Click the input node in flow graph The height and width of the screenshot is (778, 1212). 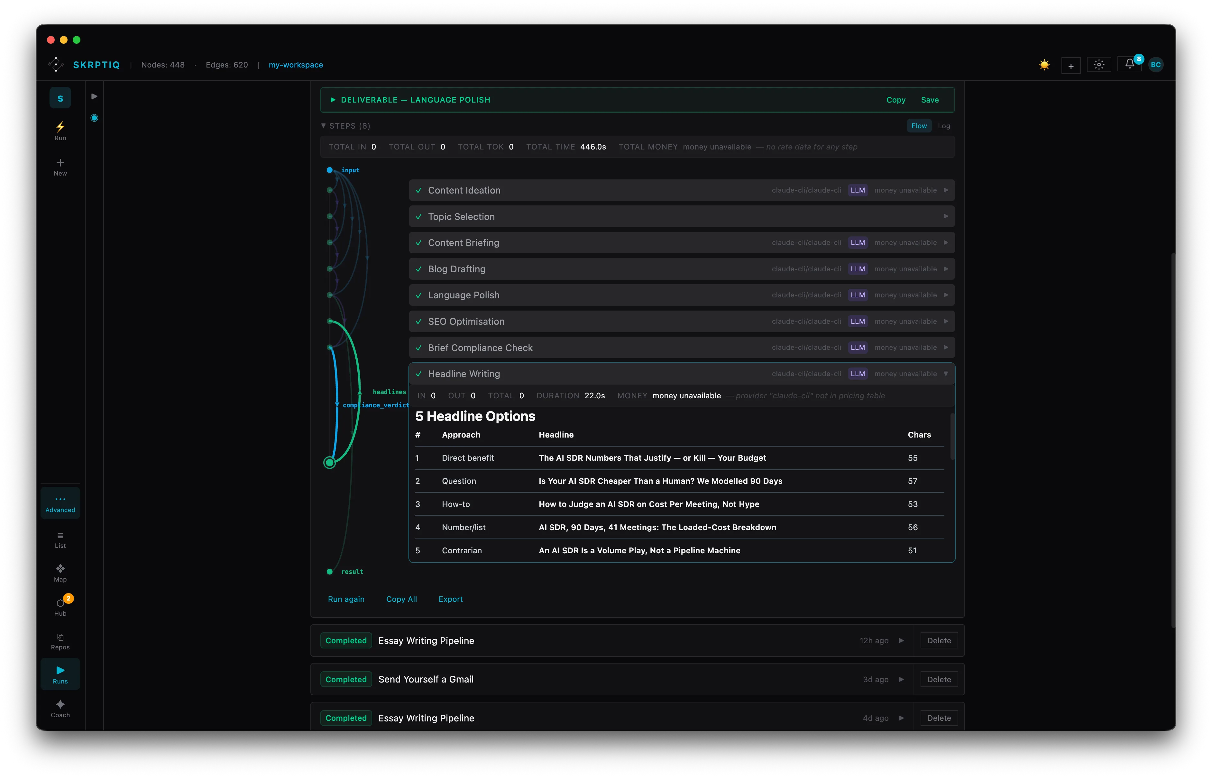tap(329, 170)
